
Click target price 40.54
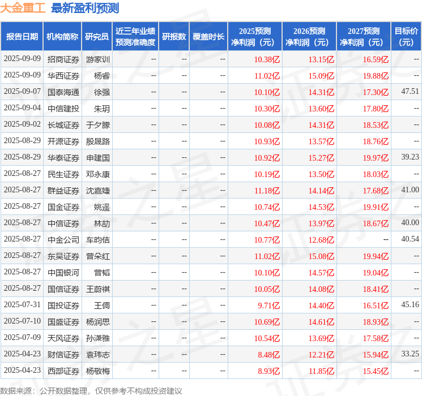pyautogui.click(x=410, y=239)
